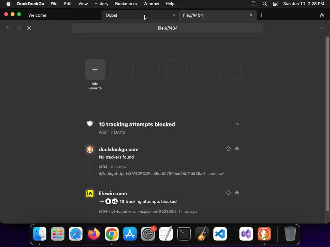This screenshot has width=330, height=247.
Task: Open the lifewire.com history entry
Action: point(113,193)
